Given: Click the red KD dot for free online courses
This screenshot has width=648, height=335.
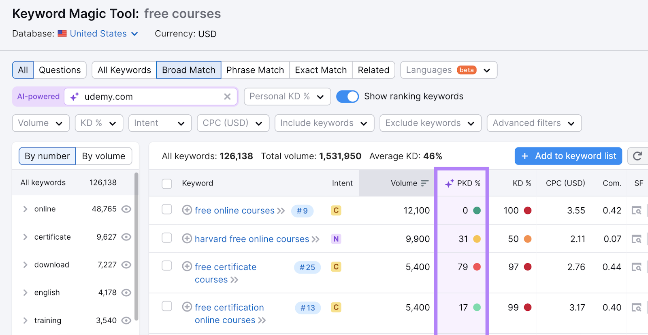Looking at the screenshot, I should click(x=528, y=211).
